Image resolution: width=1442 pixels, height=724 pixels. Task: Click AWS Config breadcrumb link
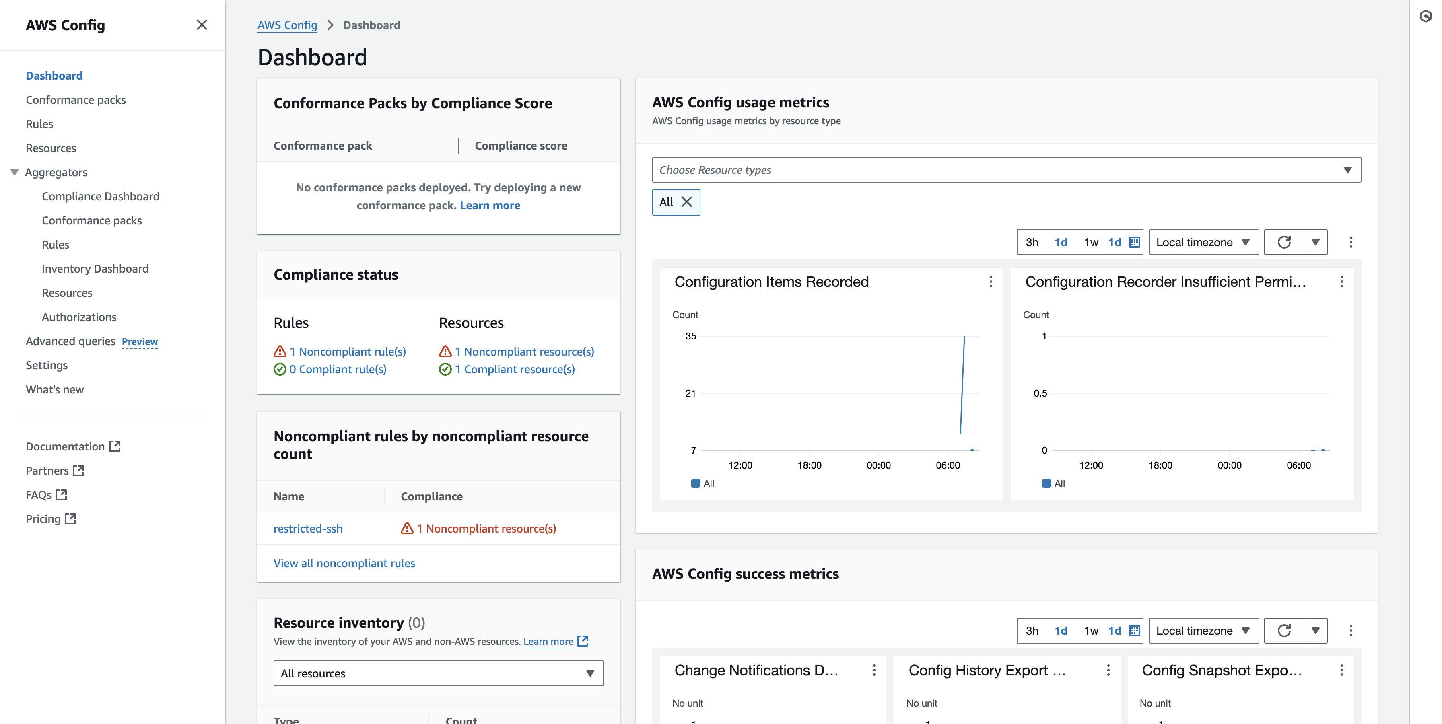click(287, 25)
